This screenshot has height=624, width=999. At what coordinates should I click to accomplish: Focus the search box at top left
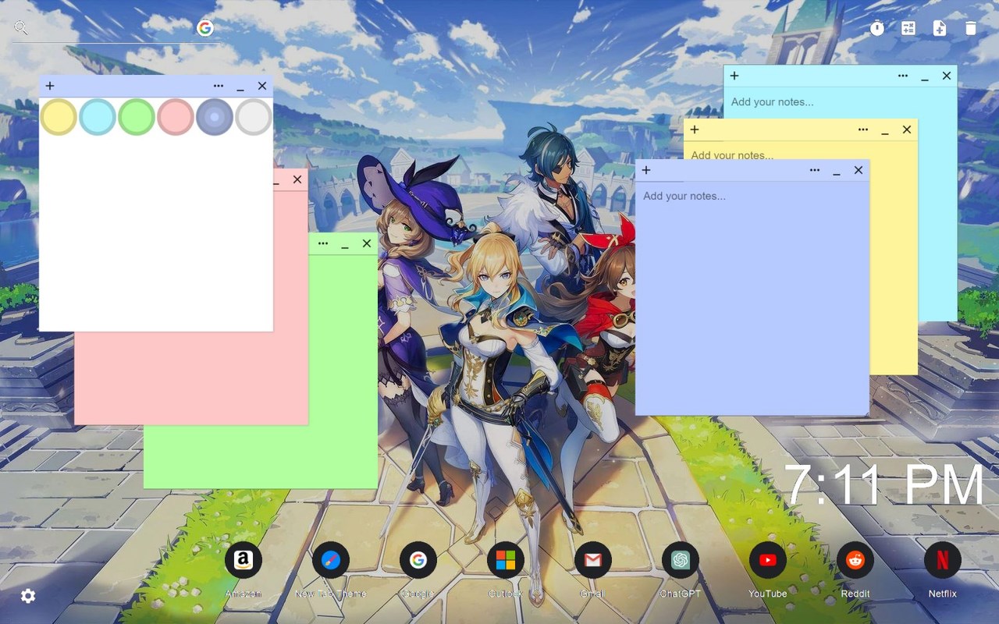pyautogui.click(x=117, y=29)
